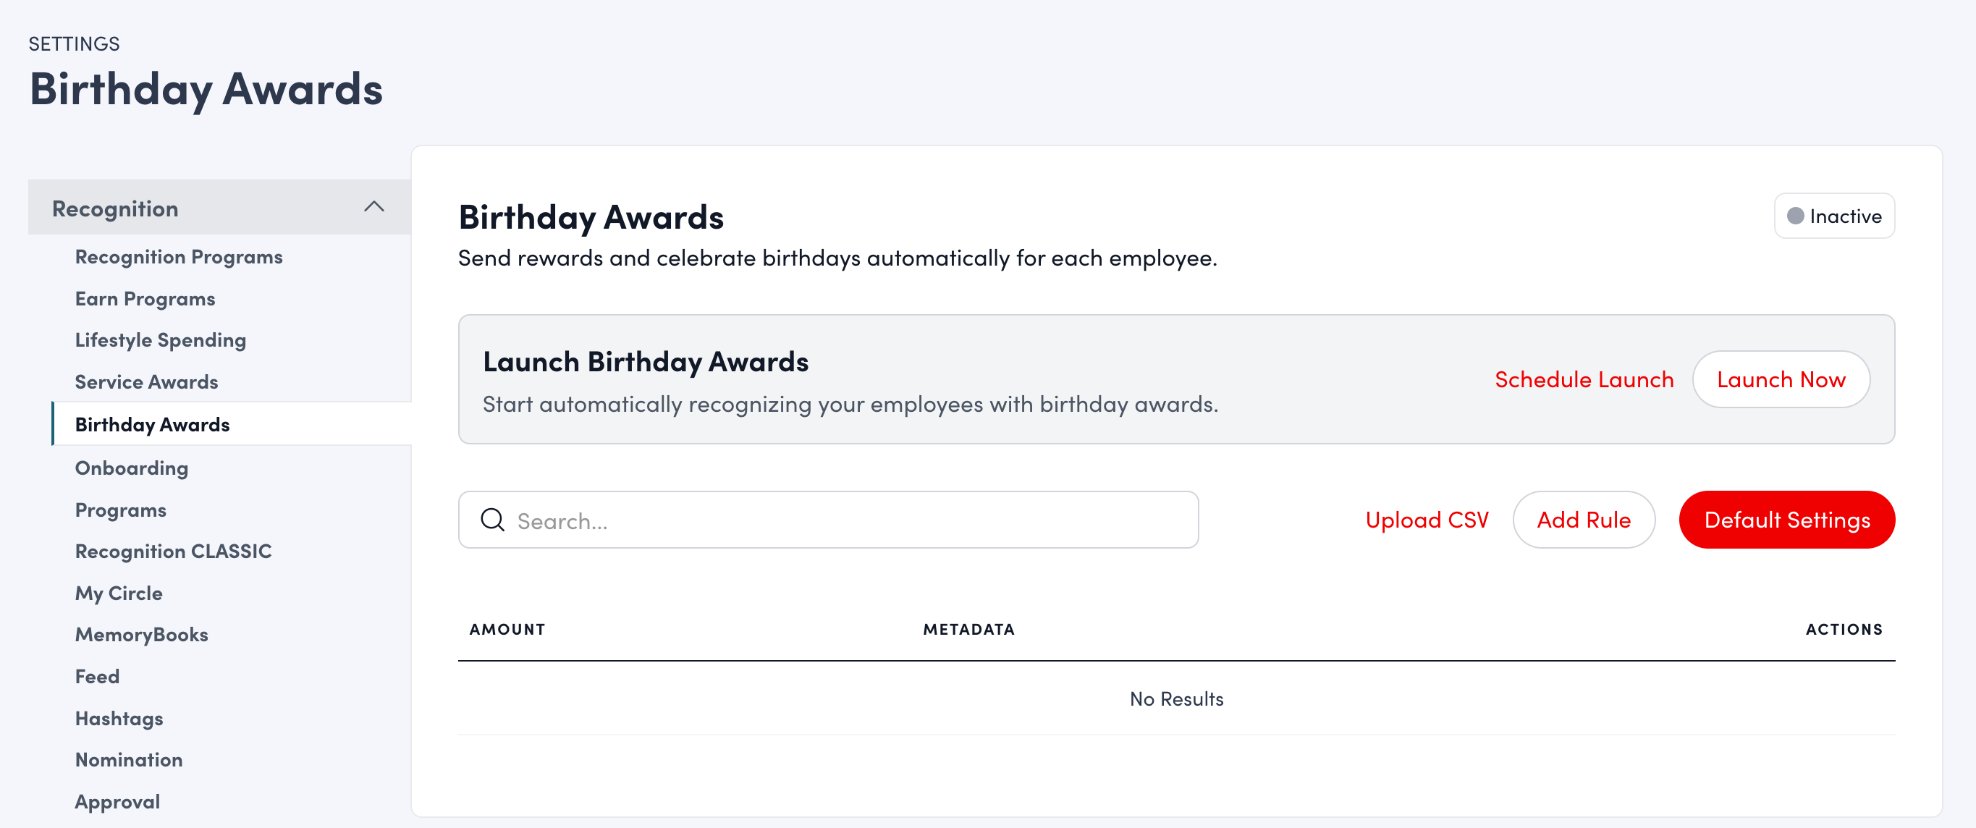Navigate to Onboarding settings
The width and height of the screenshot is (1976, 828).
[131, 468]
